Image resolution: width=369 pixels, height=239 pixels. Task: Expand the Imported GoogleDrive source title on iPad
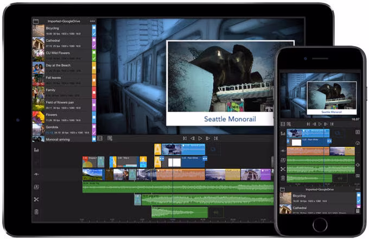click(64, 21)
